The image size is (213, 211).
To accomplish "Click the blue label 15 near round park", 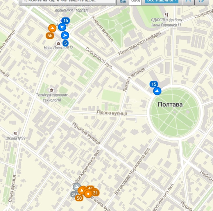I will click(x=154, y=84).
